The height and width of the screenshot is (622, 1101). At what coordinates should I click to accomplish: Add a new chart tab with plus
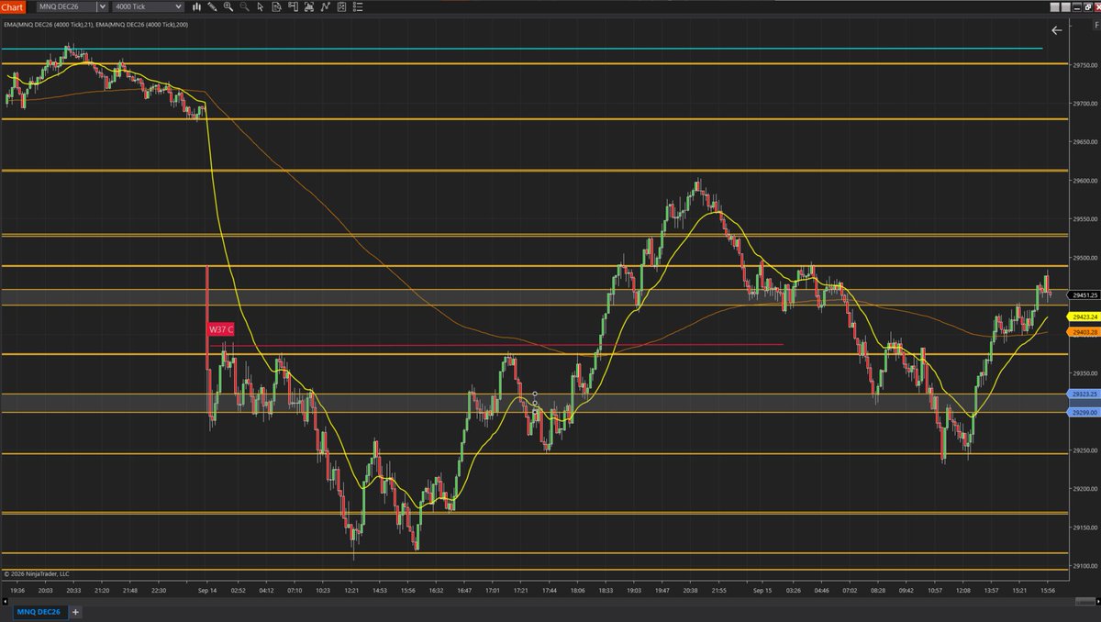(76, 611)
